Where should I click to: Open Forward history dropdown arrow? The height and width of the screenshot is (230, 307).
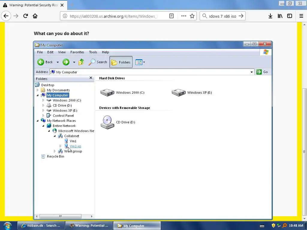(x=74, y=62)
